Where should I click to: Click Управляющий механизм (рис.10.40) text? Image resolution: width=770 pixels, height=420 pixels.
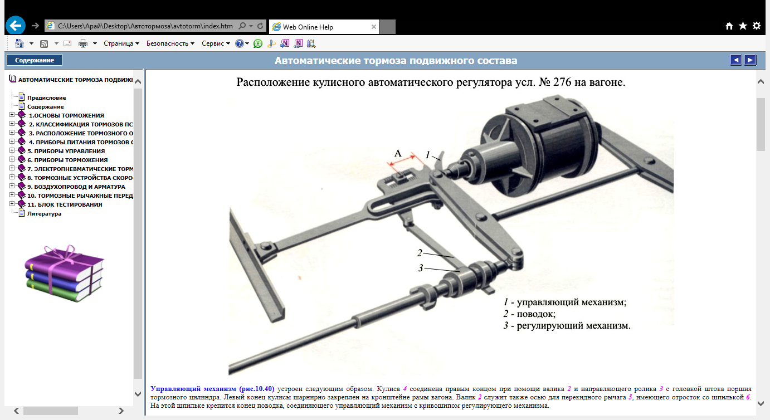point(213,388)
